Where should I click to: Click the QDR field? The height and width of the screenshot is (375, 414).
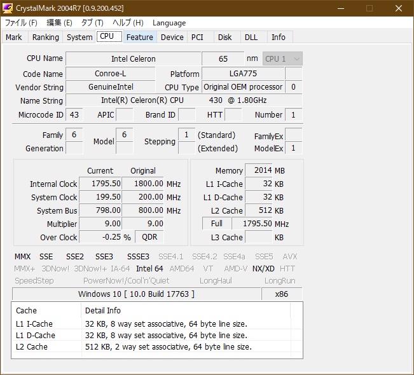149,237
